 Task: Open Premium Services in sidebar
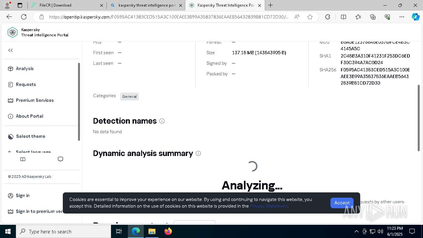pos(31,100)
